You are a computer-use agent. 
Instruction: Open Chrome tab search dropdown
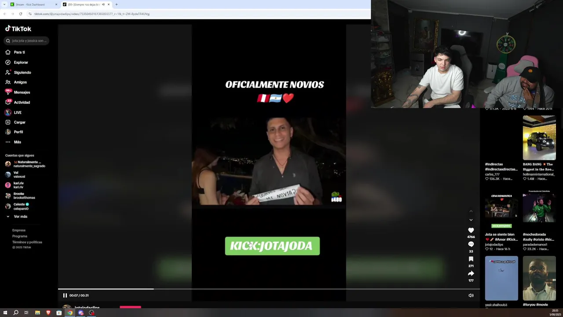[4, 4]
